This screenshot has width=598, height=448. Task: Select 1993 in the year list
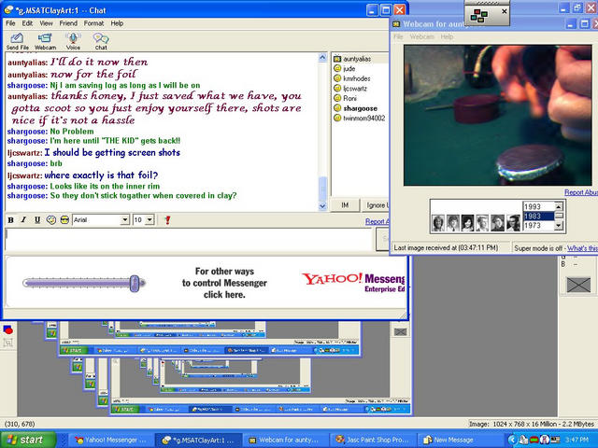pyautogui.click(x=538, y=206)
